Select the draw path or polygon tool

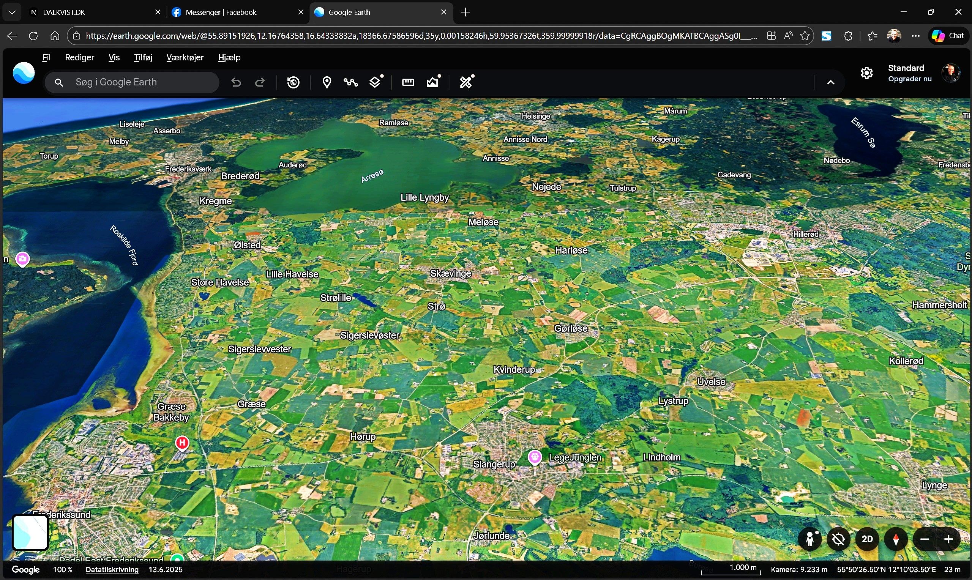point(350,82)
